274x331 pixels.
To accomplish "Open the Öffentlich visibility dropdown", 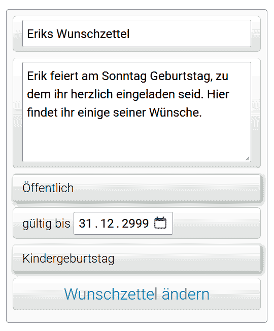I will click(x=136, y=188).
